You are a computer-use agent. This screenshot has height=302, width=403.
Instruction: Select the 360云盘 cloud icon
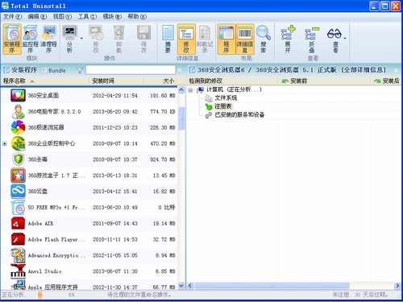pos(18,191)
